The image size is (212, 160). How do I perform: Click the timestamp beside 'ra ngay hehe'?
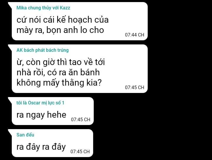point(80,119)
